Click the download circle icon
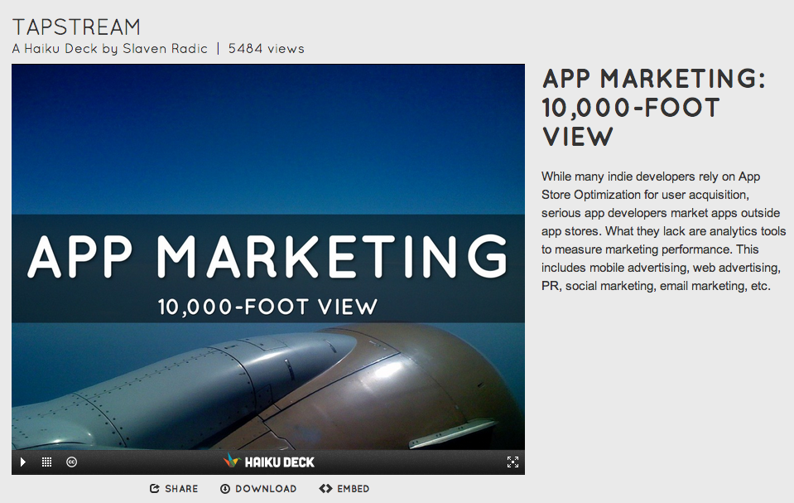This screenshot has height=503, width=794. click(225, 489)
